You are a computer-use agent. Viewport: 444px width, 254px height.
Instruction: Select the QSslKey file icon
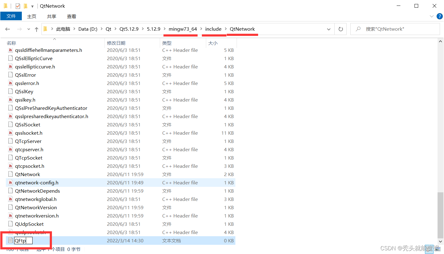(x=11, y=92)
